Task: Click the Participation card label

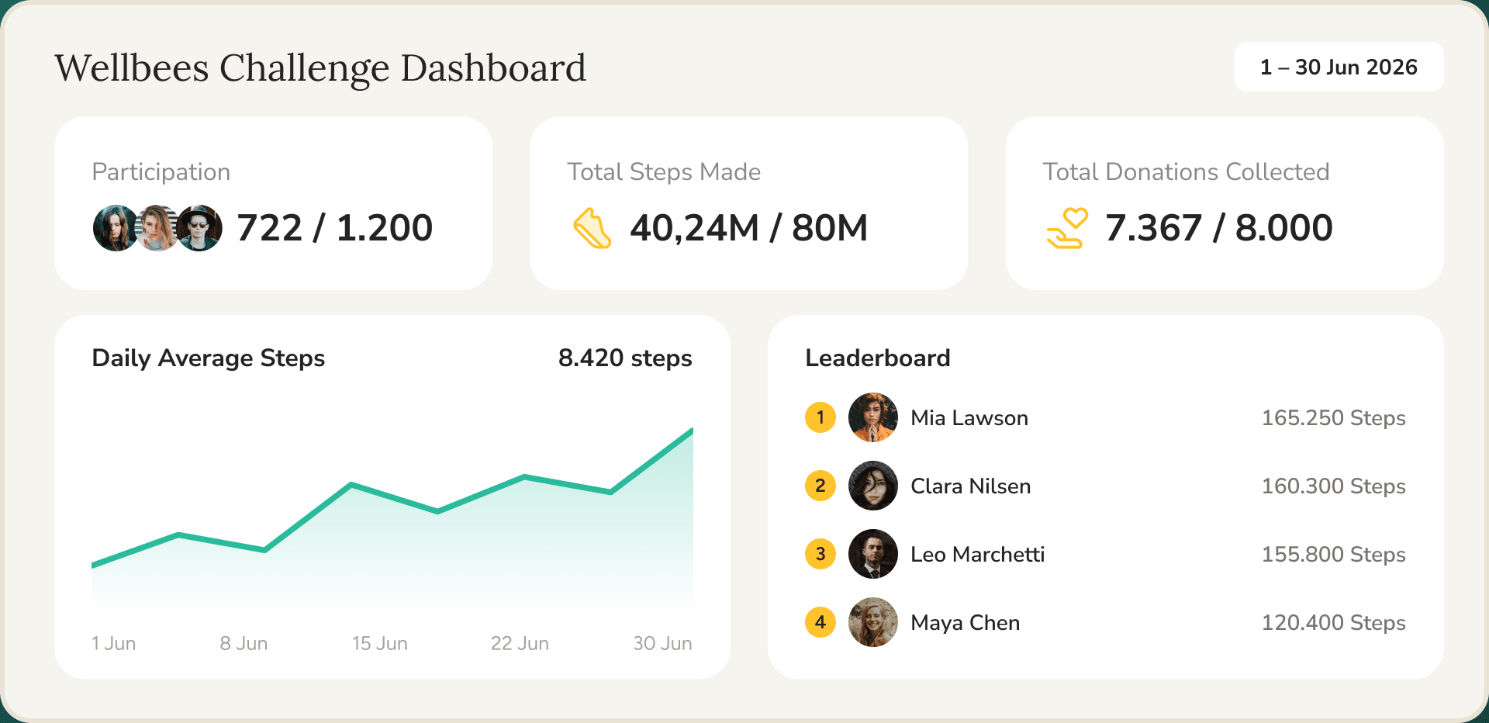Action: [161, 172]
